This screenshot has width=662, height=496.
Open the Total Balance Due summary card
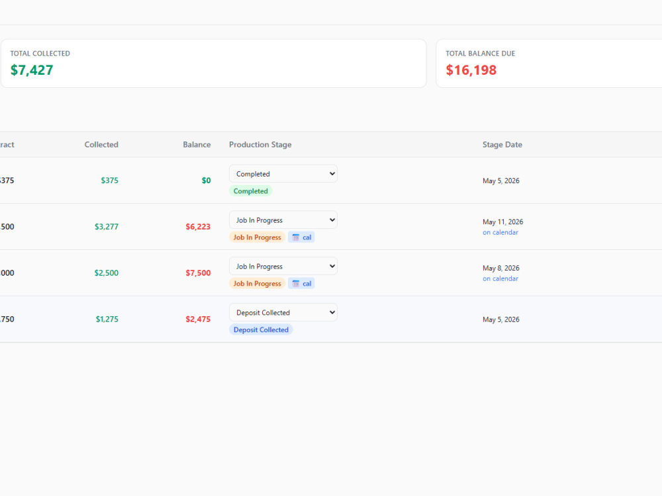[x=549, y=63]
